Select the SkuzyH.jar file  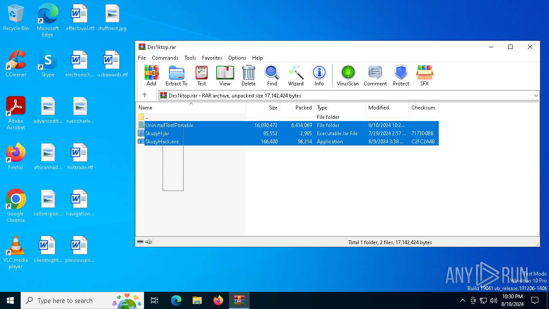tap(287, 133)
